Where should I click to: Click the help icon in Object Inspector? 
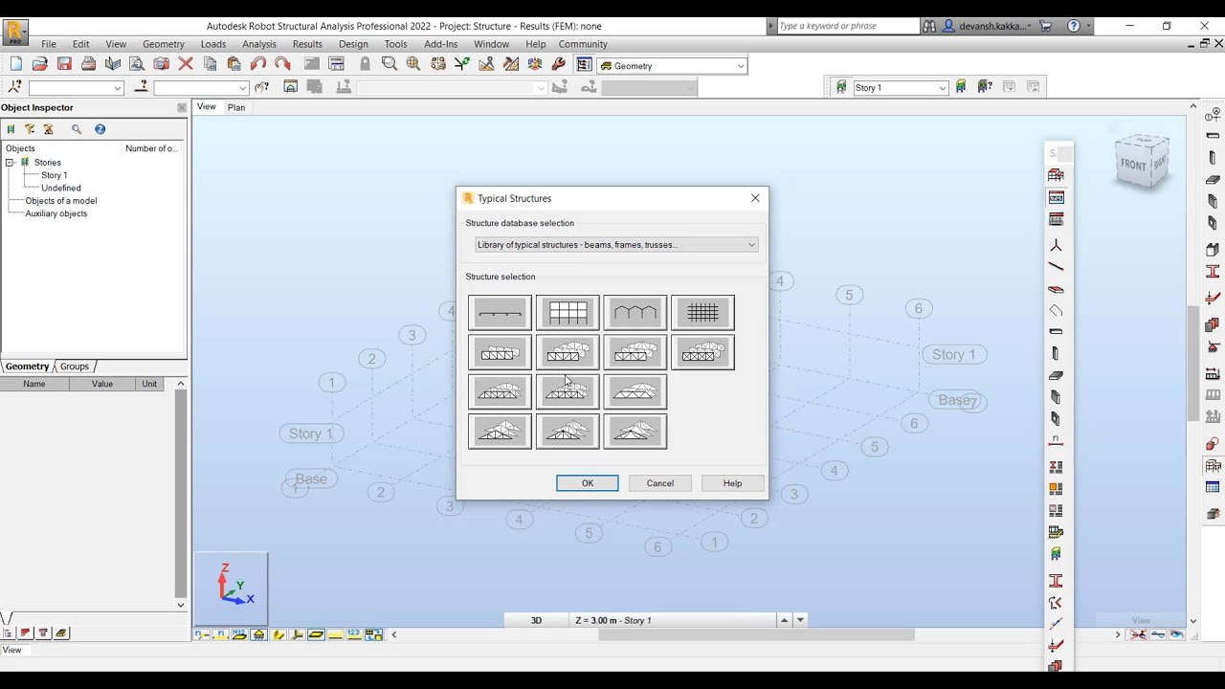point(100,129)
